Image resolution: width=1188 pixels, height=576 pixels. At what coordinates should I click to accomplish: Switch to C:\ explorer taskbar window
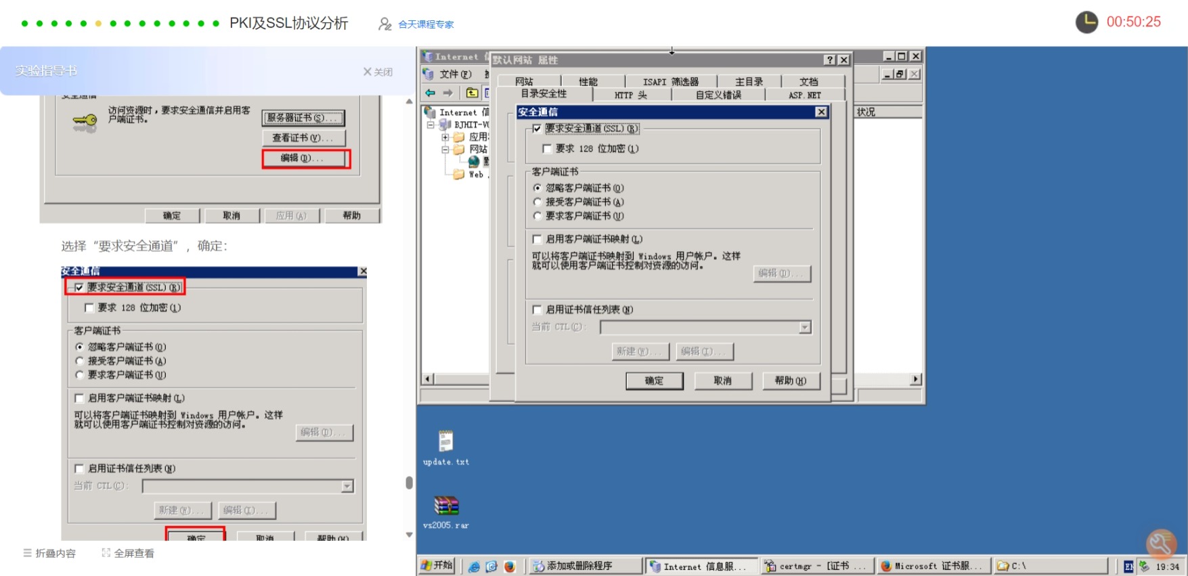click(x=1050, y=567)
